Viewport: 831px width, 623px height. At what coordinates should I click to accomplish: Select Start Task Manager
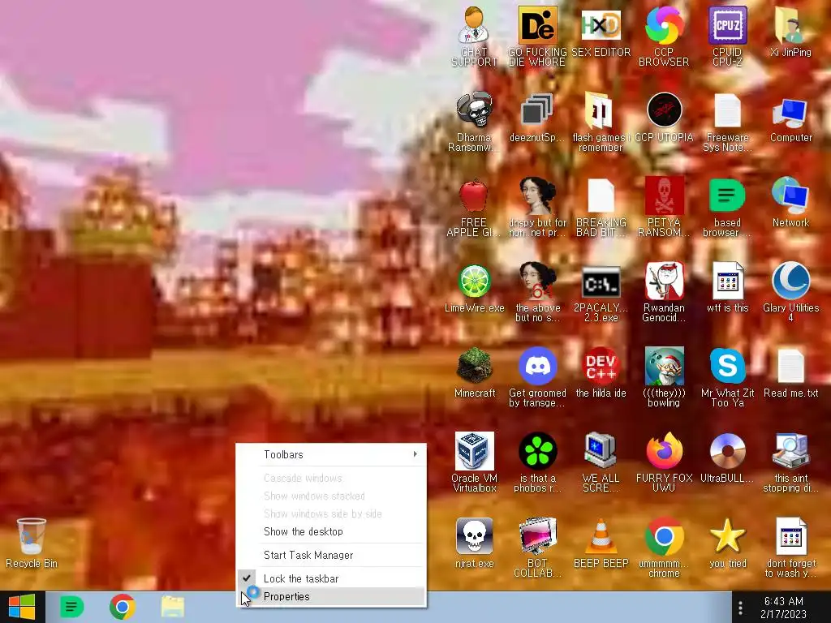[332, 555]
